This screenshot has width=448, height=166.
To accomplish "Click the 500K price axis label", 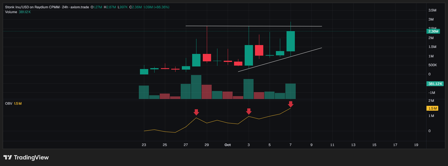I will pos(432,65).
